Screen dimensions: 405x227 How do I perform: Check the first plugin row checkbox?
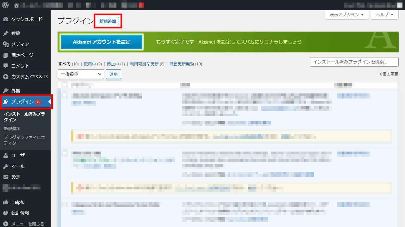coord(65,95)
